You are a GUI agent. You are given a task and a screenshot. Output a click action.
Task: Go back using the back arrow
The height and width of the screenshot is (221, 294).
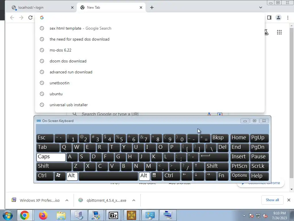tap(12, 18)
